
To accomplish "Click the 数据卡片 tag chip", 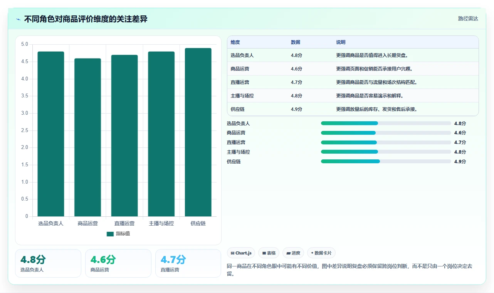I will click(321, 253).
